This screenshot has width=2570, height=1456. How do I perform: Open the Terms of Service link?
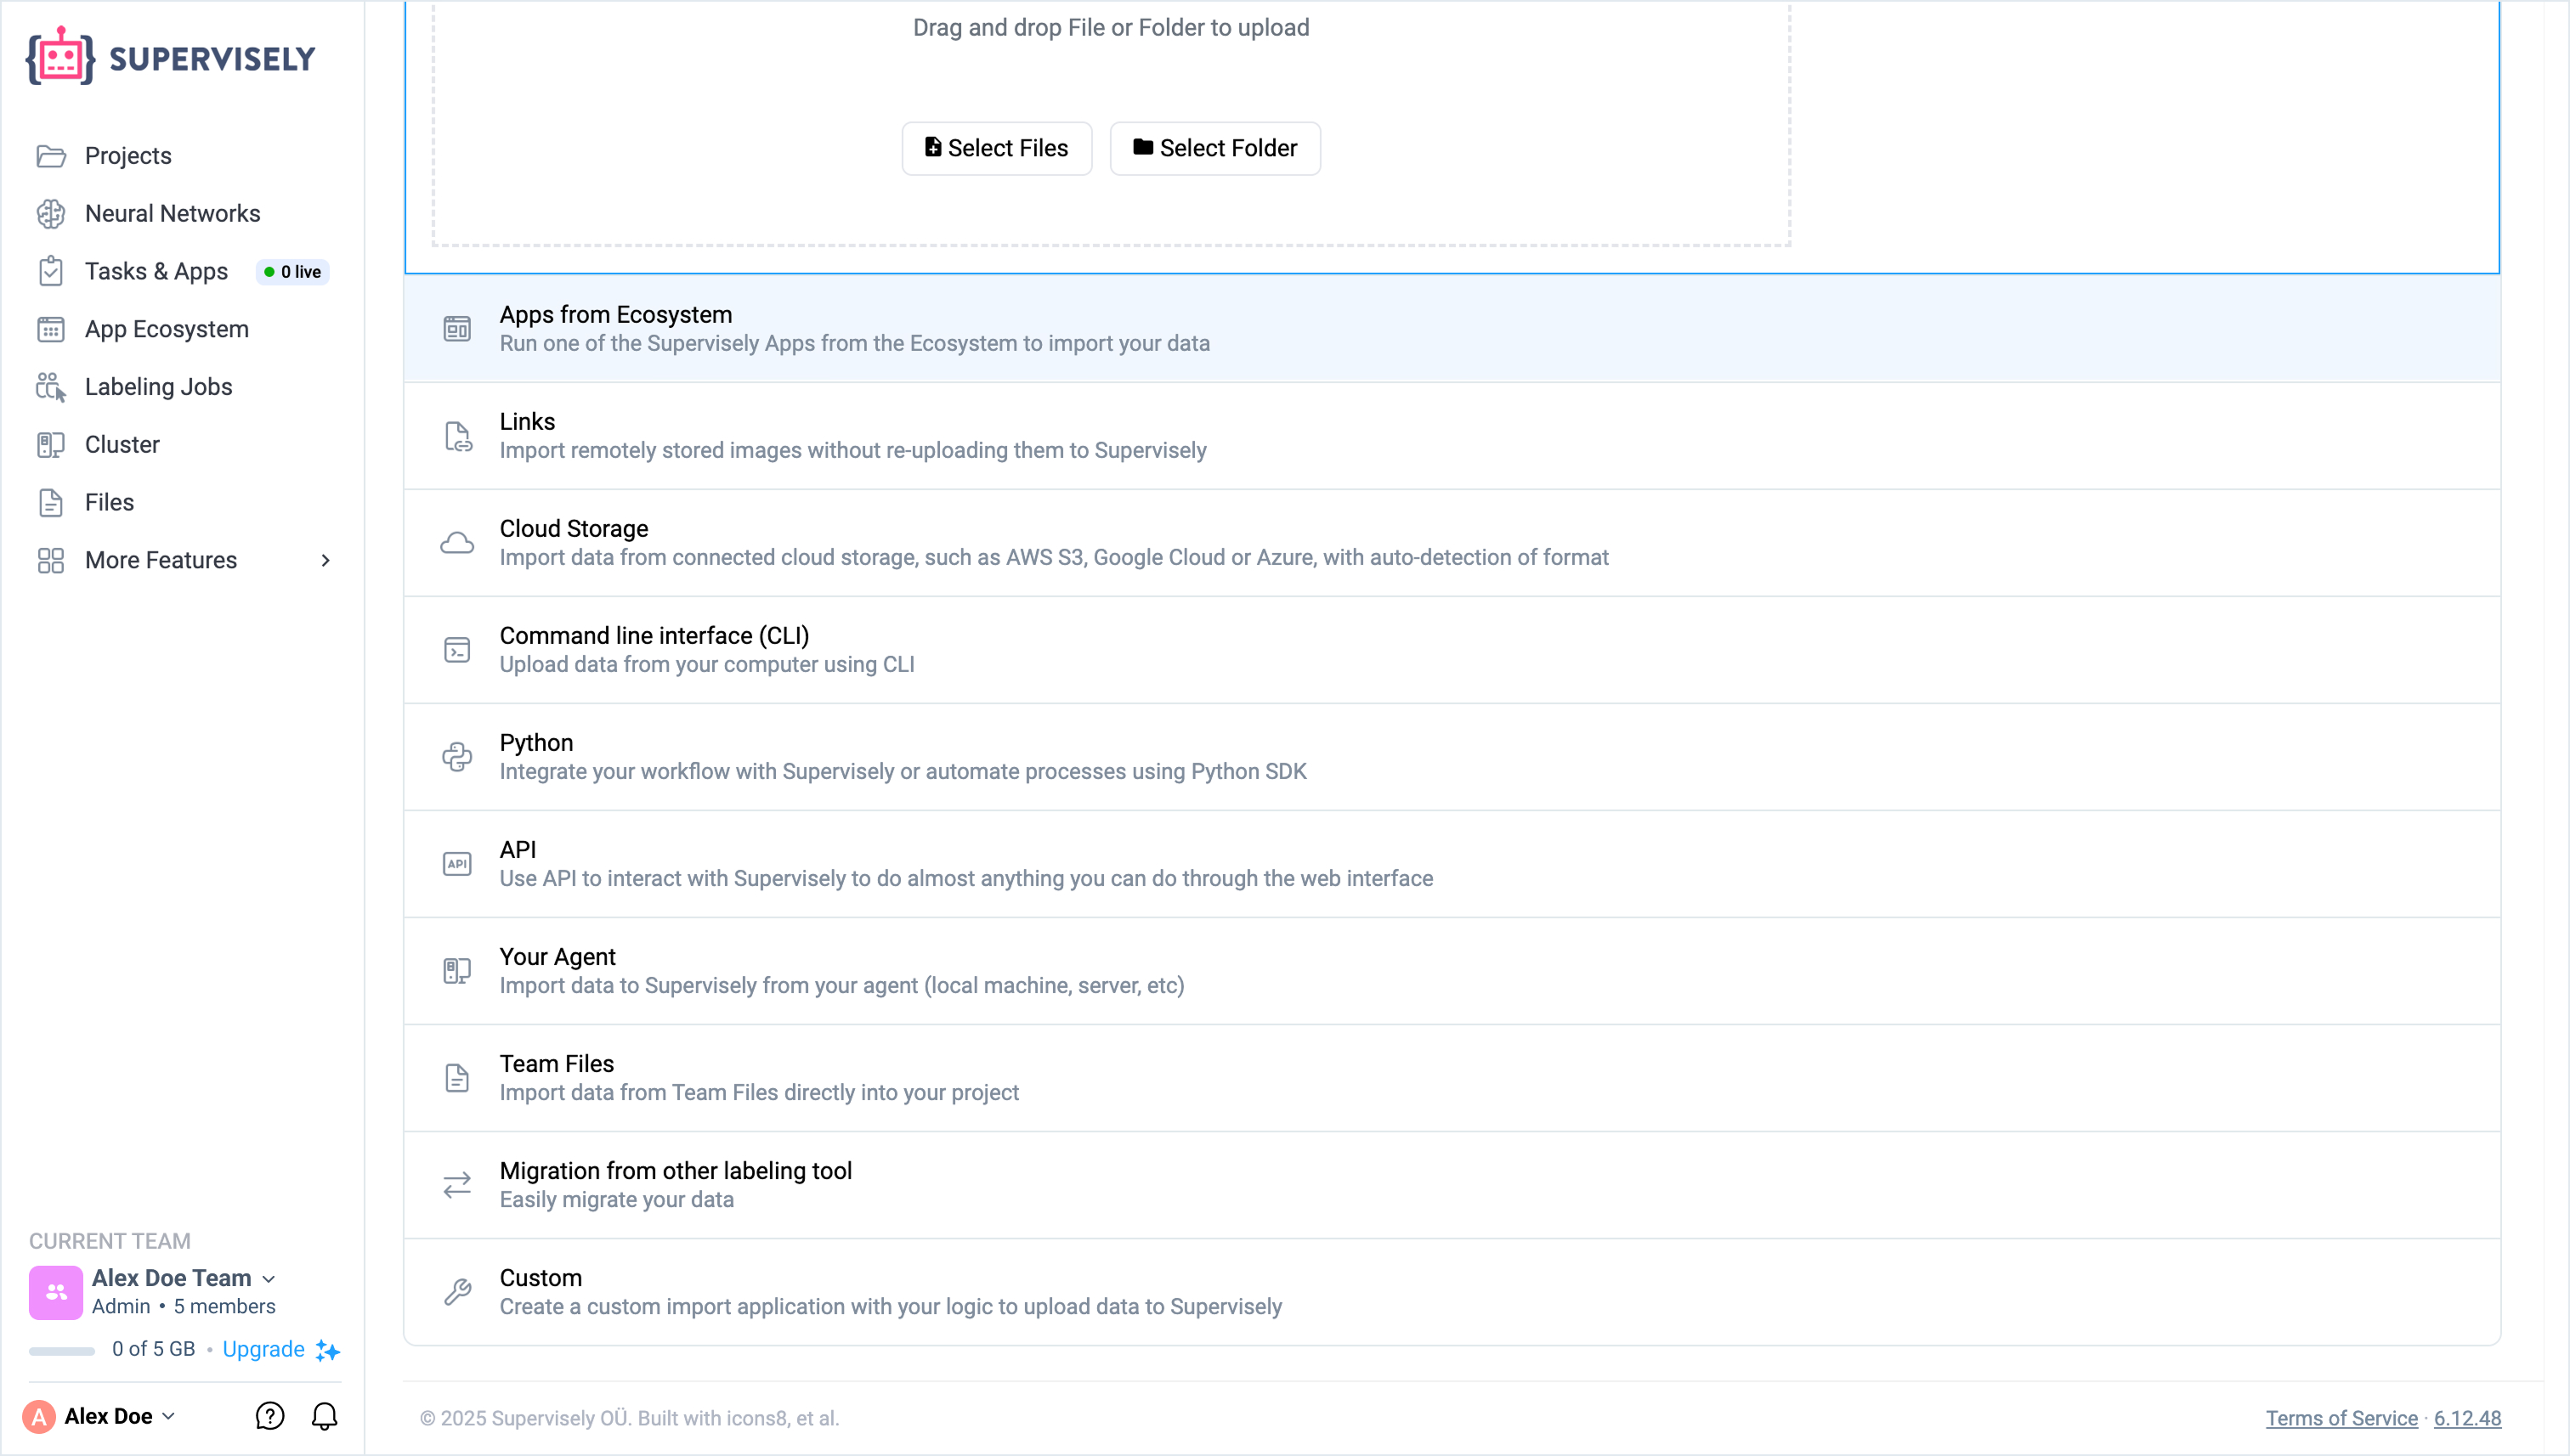[x=2341, y=1418]
